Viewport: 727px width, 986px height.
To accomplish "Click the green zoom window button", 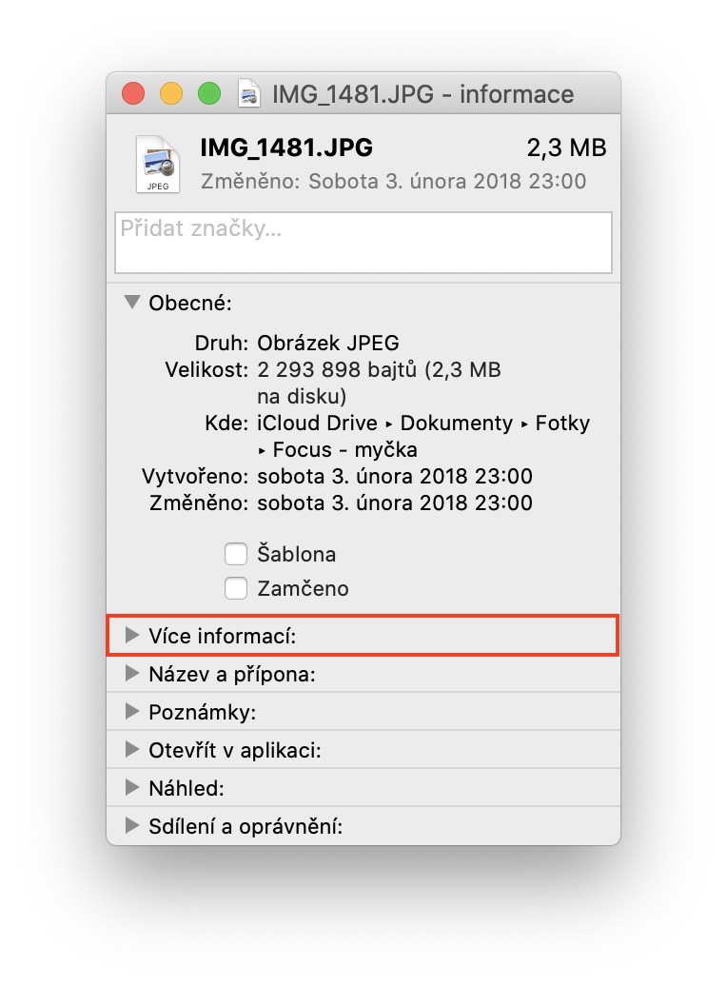I will click(208, 94).
